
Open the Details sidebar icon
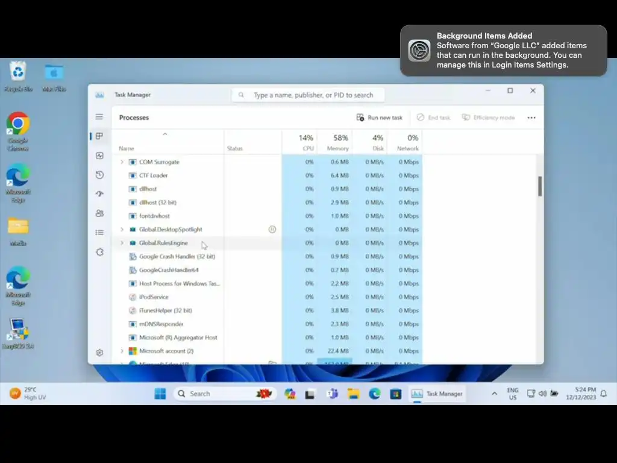coord(99,232)
